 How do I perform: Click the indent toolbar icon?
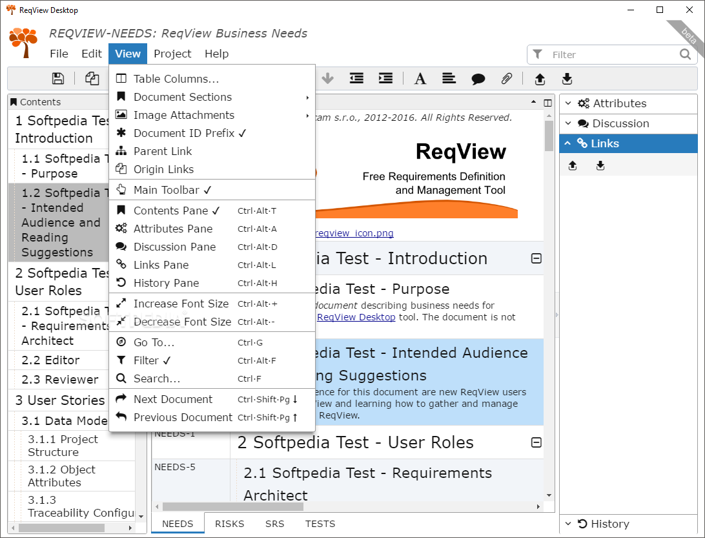pyautogui.click(x=385, y=79)
